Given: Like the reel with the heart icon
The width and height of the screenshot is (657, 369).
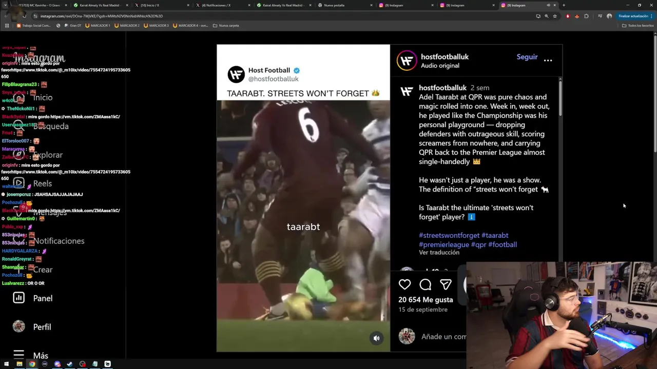Looking at the screenshot, I should [404, 284].
